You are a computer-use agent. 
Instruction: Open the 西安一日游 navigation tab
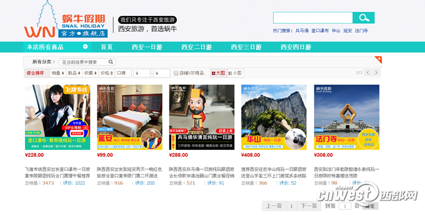click(x=147, y=47)
